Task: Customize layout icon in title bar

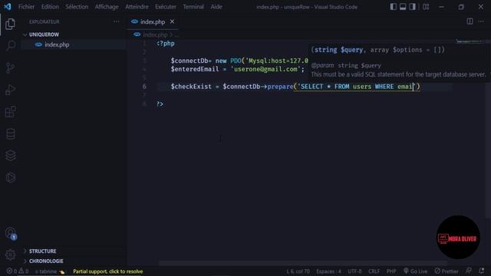Action: click(x=426, y=7)
